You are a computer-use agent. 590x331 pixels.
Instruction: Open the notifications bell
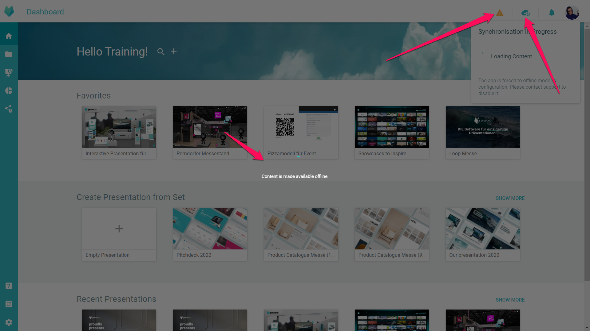click(552, 13)
